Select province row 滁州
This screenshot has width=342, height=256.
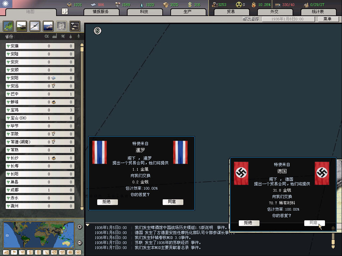(40, 206)
